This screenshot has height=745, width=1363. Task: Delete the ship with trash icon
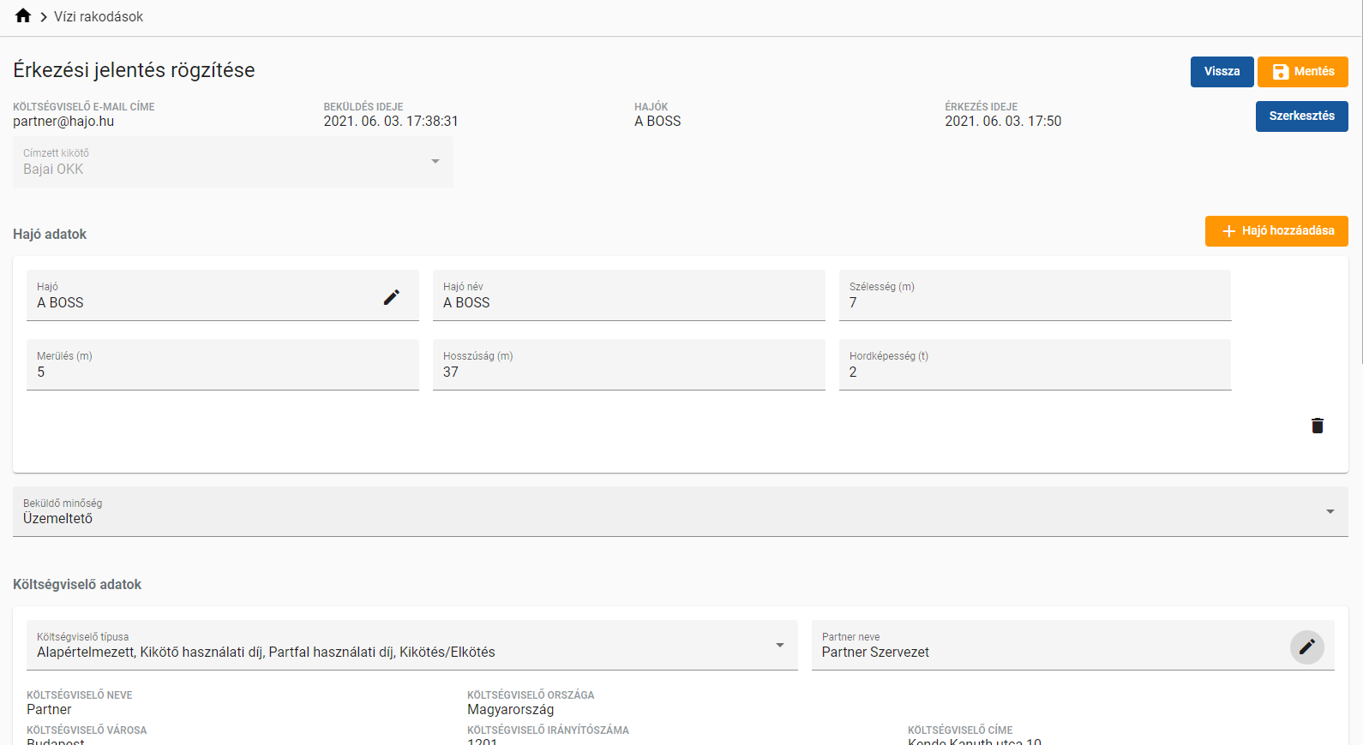[x=1317, y=426]
